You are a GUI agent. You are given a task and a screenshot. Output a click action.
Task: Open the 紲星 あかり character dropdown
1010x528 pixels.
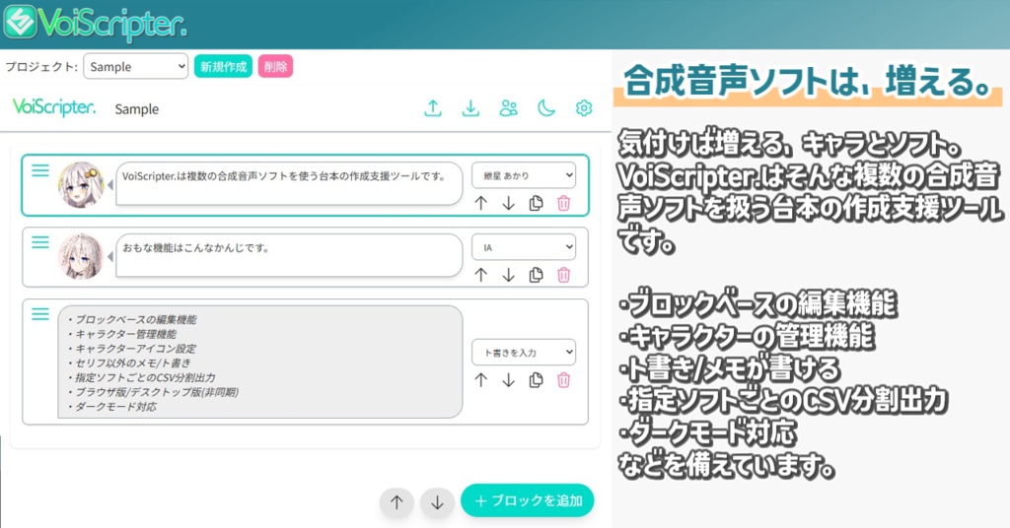[x=524, y=175]
